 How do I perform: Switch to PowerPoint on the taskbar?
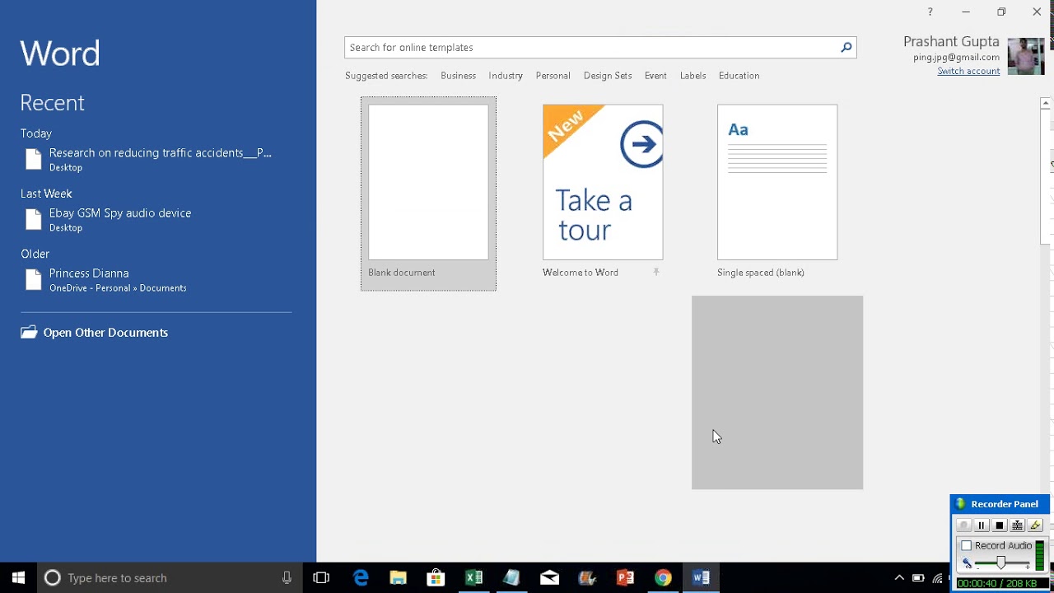(x=625, y=577)
